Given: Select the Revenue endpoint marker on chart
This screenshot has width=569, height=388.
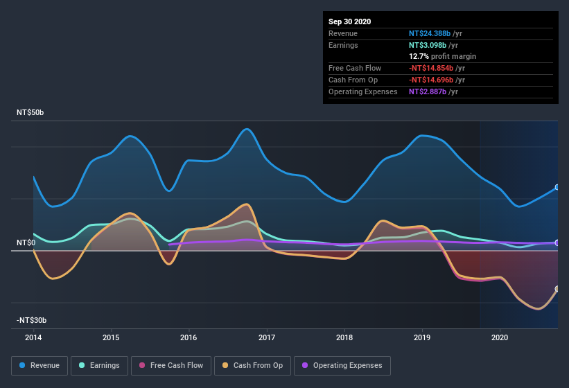Looking at the screenshot, I should point(557,187).
